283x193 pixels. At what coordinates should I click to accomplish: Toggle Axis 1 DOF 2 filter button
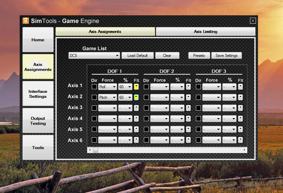click(x=188, y=87)
